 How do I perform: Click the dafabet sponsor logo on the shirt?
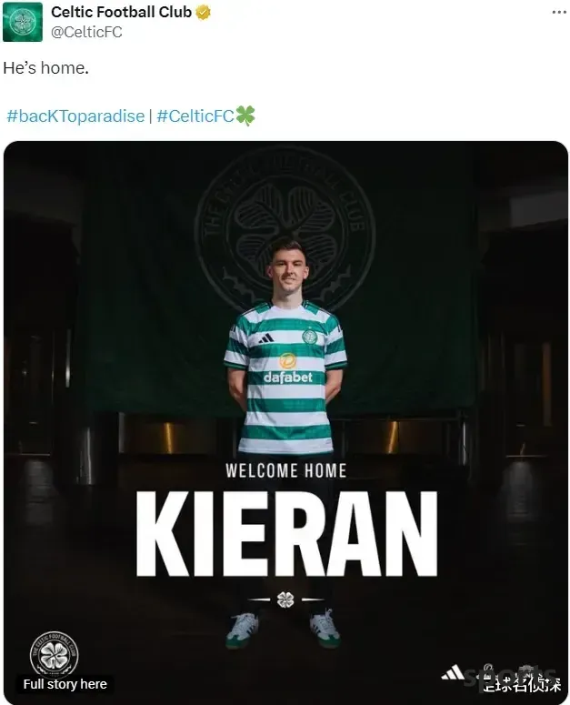(288, 368)
